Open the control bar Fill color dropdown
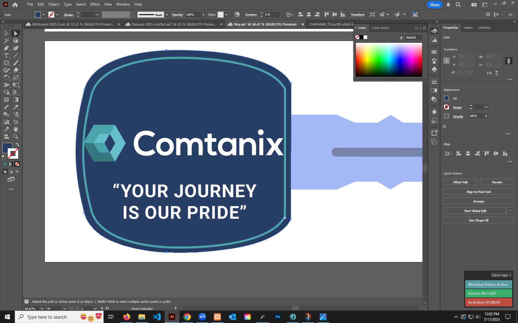518x323 pixels. pyautogui.click(x=44, y=14)
